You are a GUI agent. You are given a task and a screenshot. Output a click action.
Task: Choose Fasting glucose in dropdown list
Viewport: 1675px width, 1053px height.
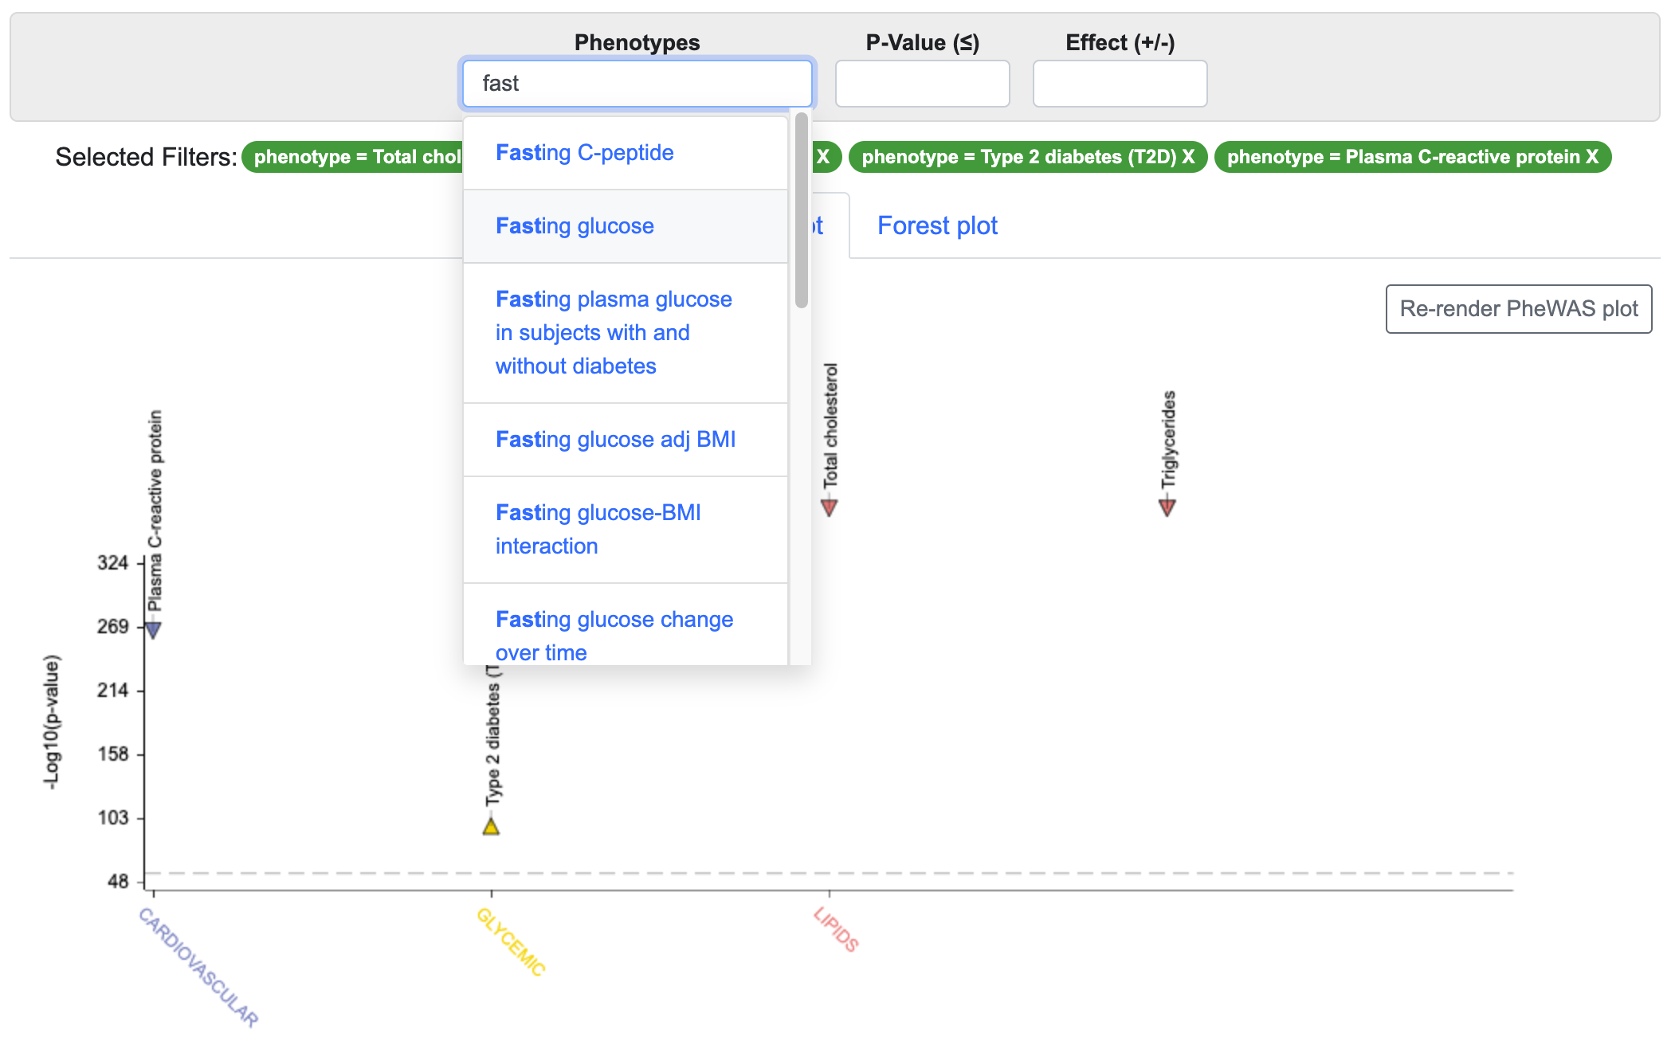pyautogui.click(x=575, y=226)
